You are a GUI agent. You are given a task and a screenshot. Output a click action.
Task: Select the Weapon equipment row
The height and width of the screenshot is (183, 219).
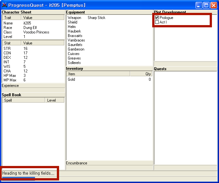(109, 18)
